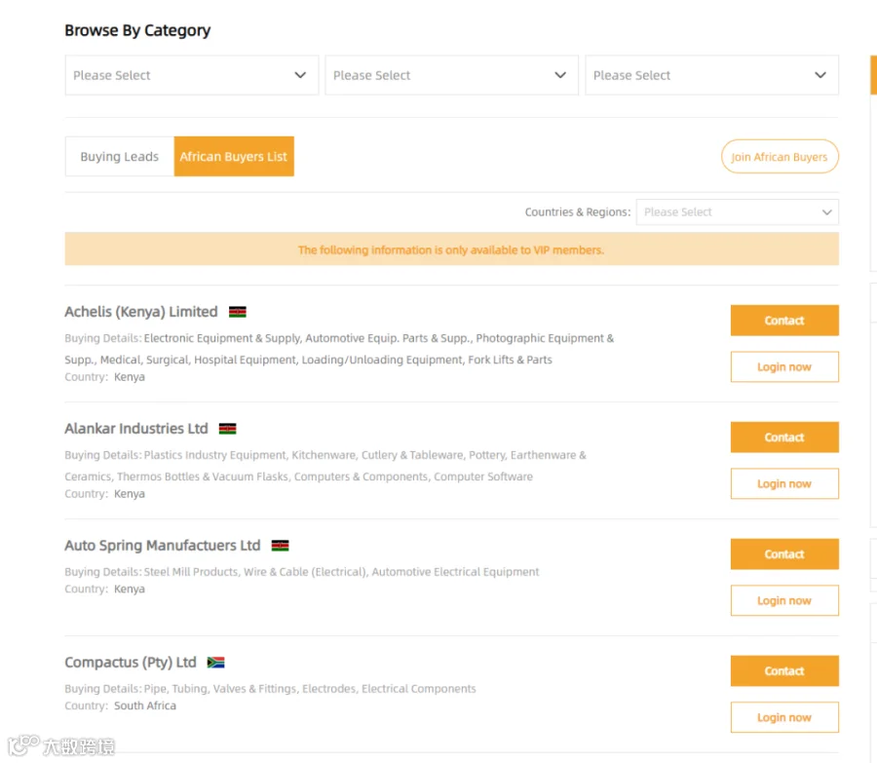
Task: Click the 'Countries & Regions:' label
Action: point(577,212)
